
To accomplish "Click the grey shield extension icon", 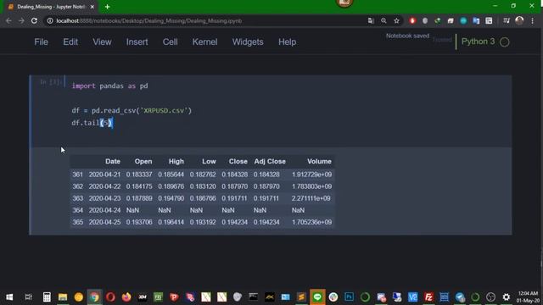I will (x=425, y=20).
